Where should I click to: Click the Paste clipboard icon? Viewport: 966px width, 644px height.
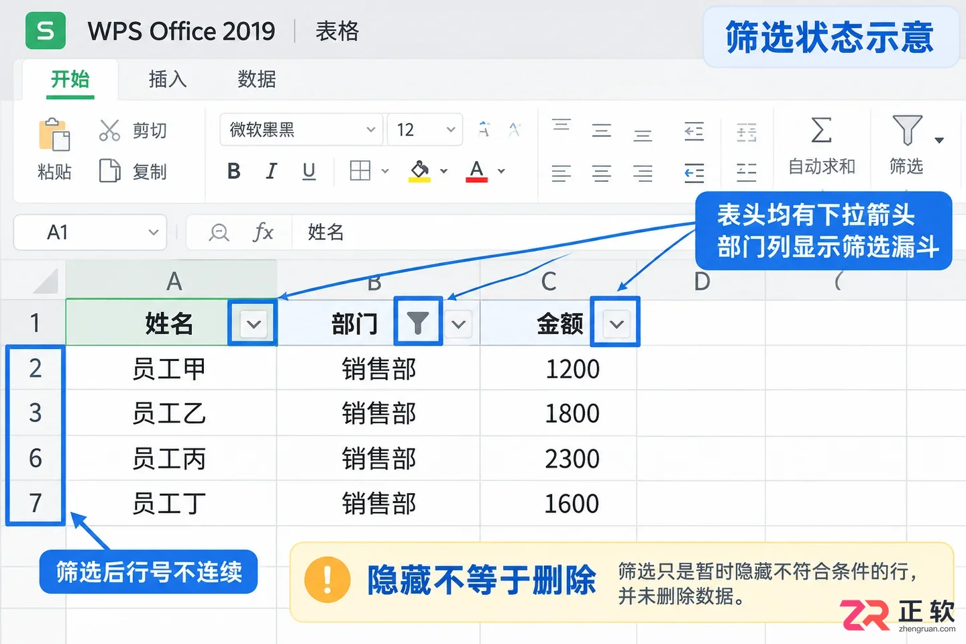54,134
